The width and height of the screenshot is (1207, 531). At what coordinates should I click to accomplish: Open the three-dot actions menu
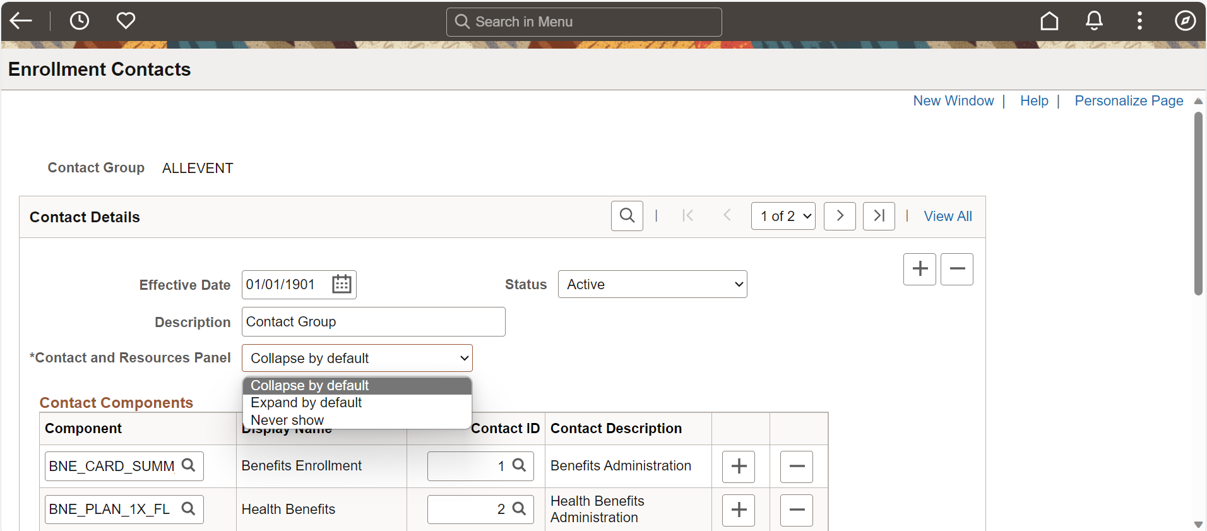point(1139,21)
